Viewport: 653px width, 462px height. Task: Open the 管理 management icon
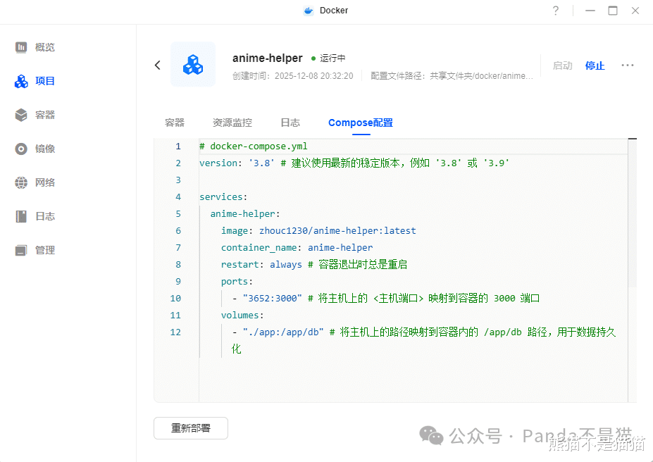21,250
